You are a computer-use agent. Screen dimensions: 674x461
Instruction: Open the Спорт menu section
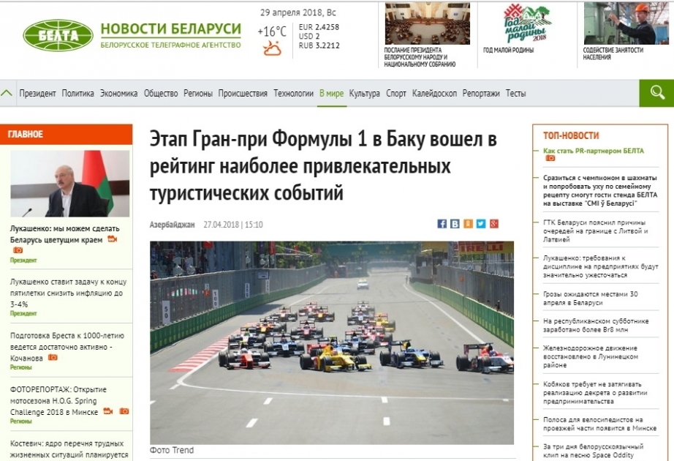(396, 94)
